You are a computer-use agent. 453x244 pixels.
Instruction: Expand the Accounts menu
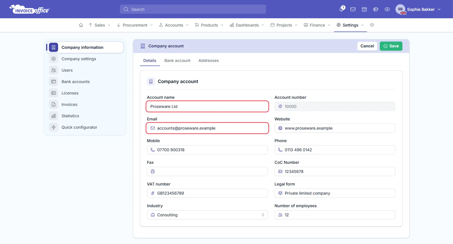[174, 25]
